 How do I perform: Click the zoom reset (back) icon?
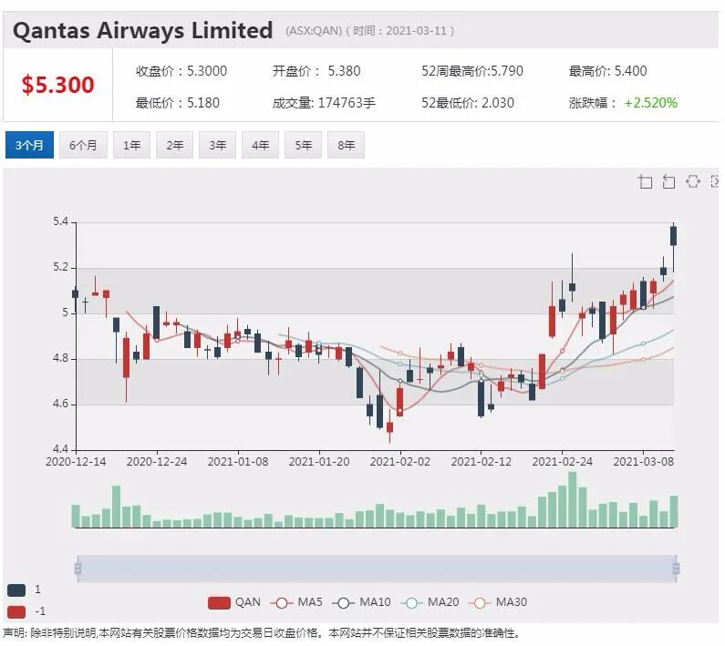coord(668,181)
